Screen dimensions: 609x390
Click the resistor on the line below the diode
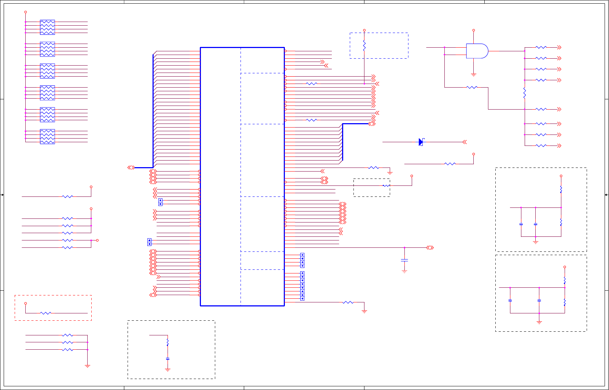point(450,164)
